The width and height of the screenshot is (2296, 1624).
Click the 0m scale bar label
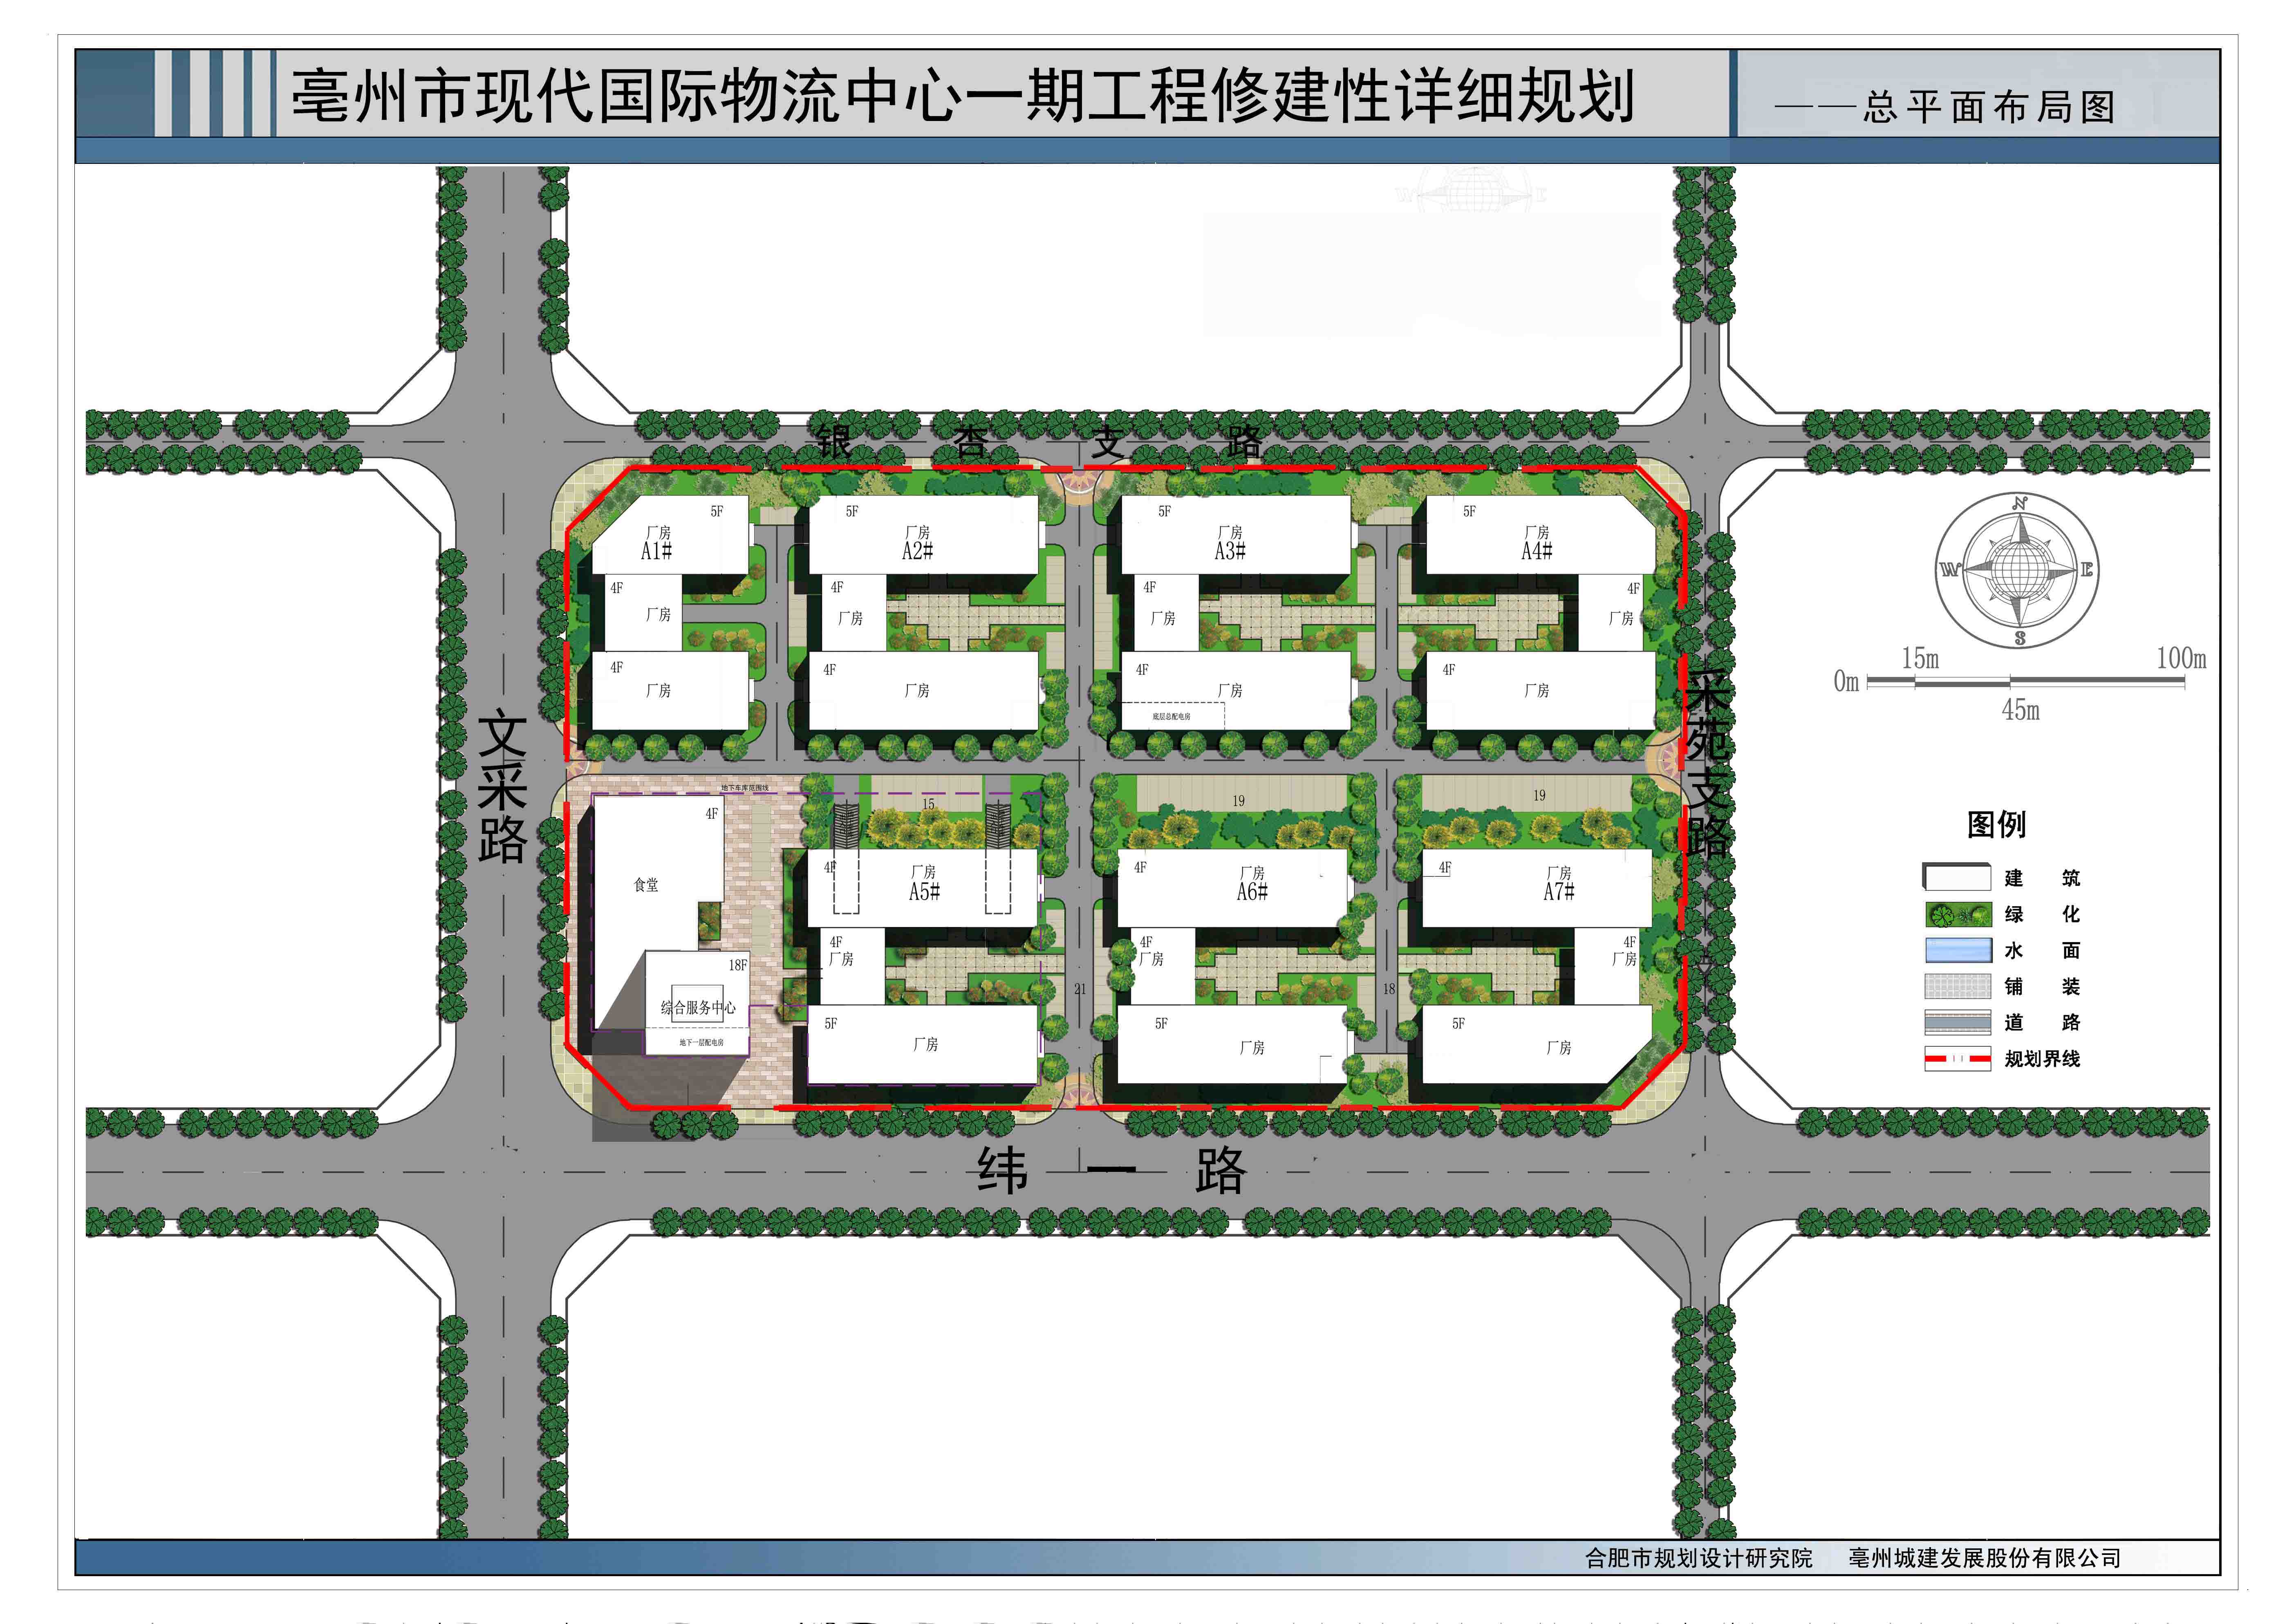point(1846,681)
